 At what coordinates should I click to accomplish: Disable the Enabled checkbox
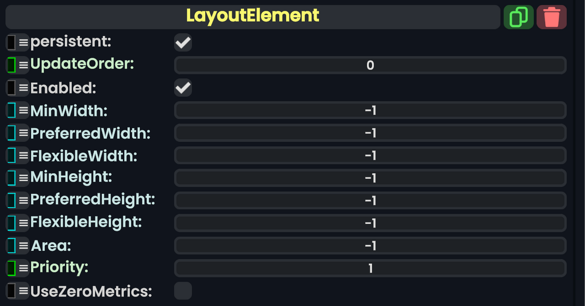[183, 88]
